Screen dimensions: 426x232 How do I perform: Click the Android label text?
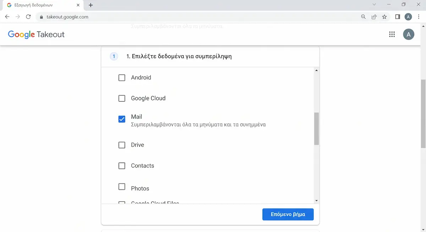(x=141, y=78)
